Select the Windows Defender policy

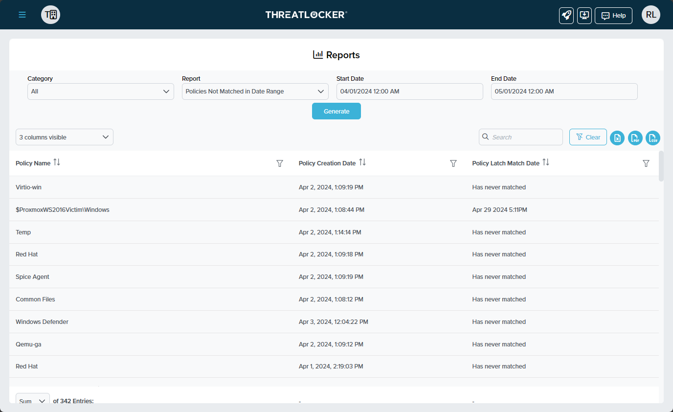coord(334,322)
